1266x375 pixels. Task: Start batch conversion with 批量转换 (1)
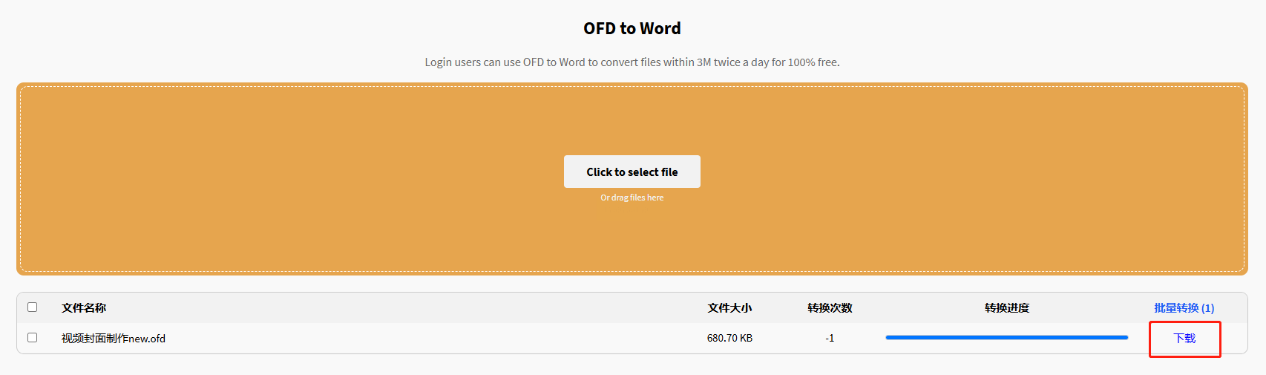pos(1184,308)
